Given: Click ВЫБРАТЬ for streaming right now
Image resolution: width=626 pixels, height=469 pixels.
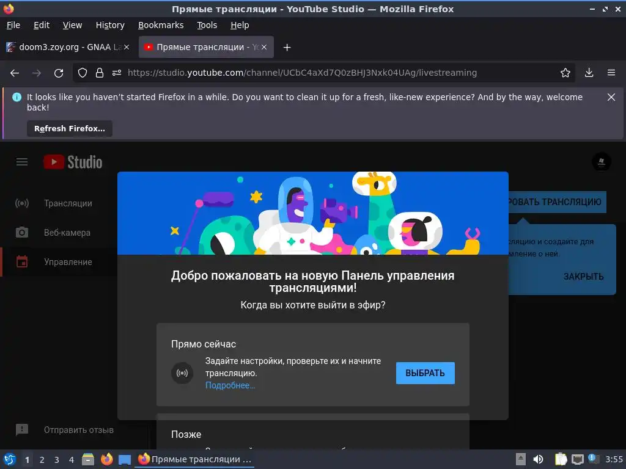Looking at the screenshot, I should point(425,373).
